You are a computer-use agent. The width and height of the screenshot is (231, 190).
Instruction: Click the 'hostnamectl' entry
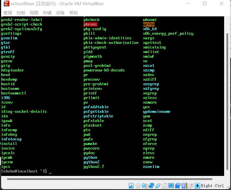13,93
